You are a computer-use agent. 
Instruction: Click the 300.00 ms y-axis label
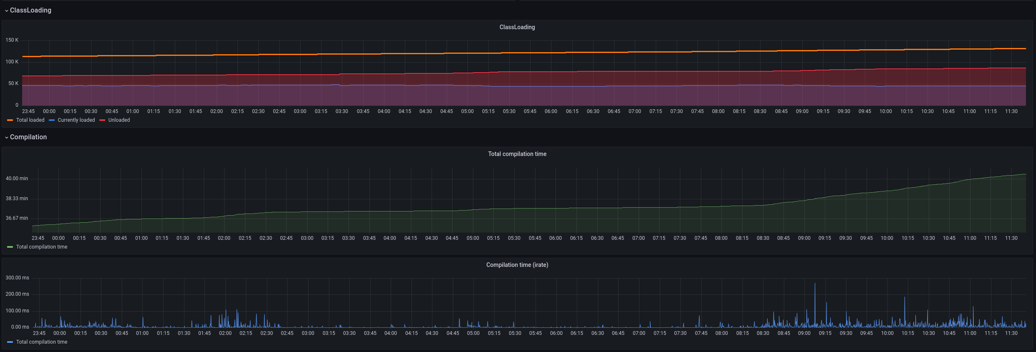[x=18, y=278]
